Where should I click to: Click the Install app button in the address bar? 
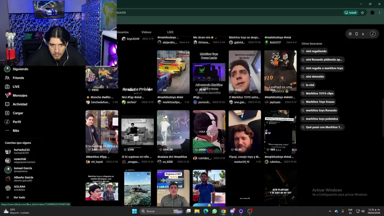[350, 13]
